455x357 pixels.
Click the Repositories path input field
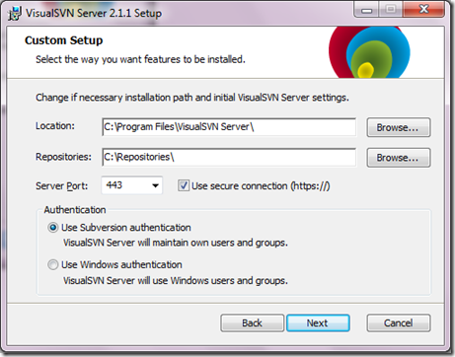229,157
